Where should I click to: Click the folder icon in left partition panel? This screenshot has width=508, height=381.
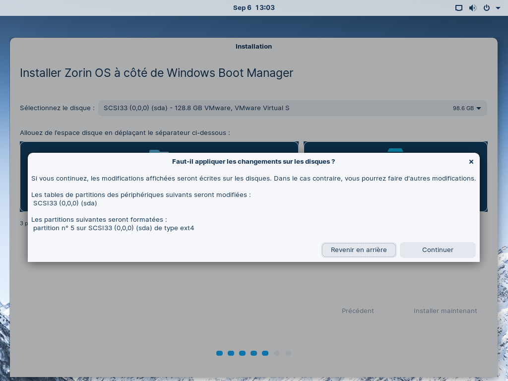159,150
